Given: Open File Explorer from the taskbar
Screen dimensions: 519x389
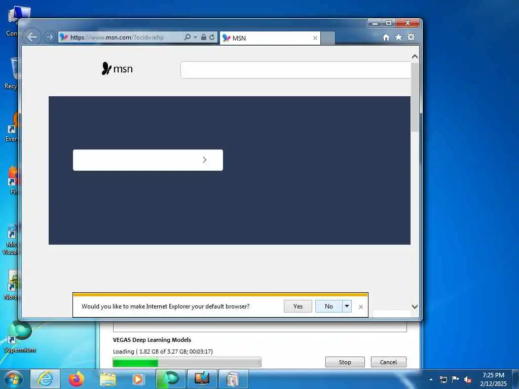Looking at the screenshot, I should pos(108,379).
